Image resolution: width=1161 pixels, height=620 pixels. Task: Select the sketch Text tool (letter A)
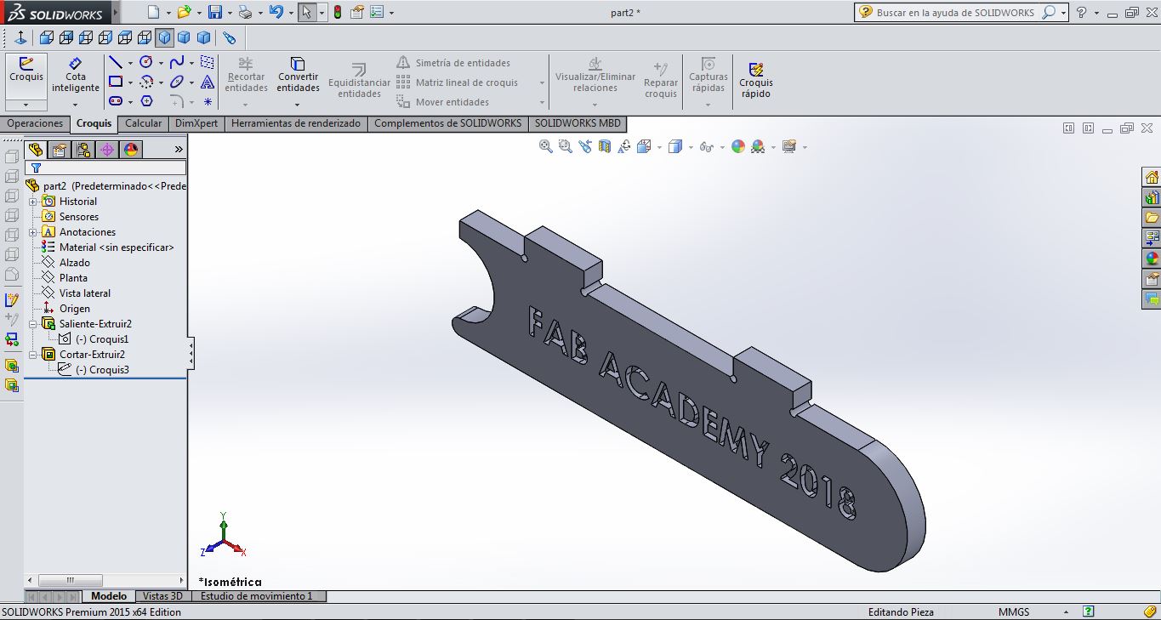pos(208,82)
